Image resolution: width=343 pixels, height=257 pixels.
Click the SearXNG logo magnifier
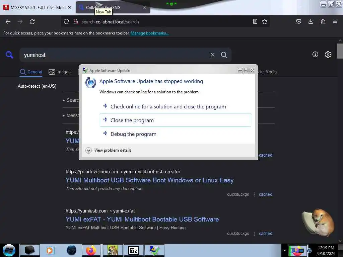[x=9, y=55]
